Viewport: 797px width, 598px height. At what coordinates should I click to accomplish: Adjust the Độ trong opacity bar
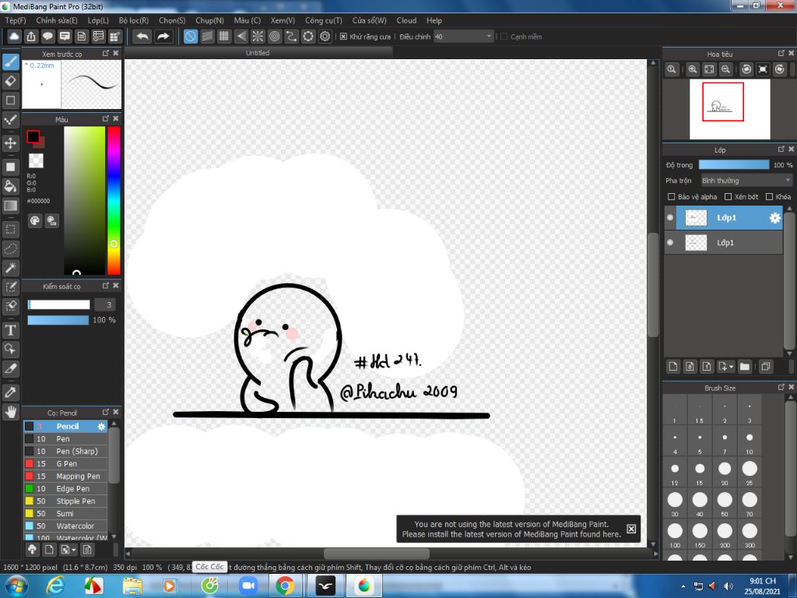[733, 165]
